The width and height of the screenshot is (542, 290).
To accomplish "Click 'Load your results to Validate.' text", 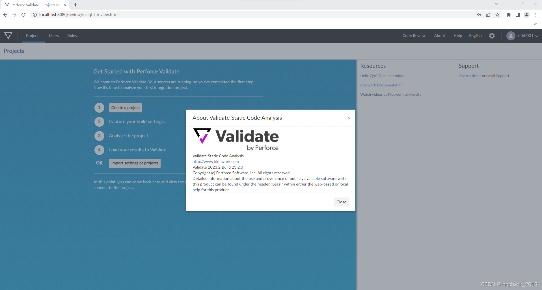I will click(x=138, y=150).
